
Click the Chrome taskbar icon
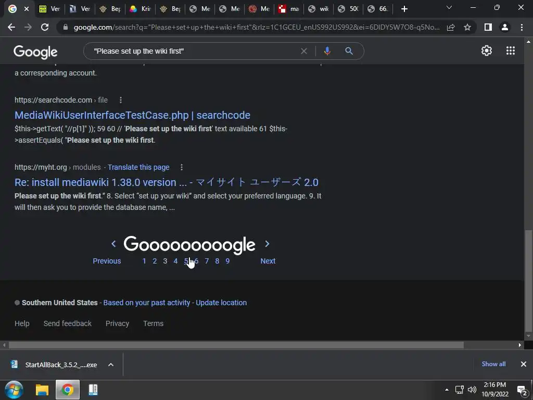click(x=67, y=390)
